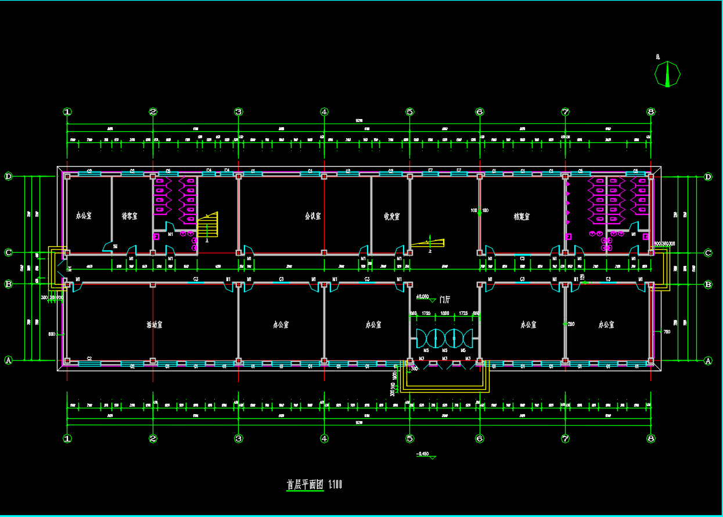Select the 活动室 room label
723x517 pixels.
(x=154, y=325)
